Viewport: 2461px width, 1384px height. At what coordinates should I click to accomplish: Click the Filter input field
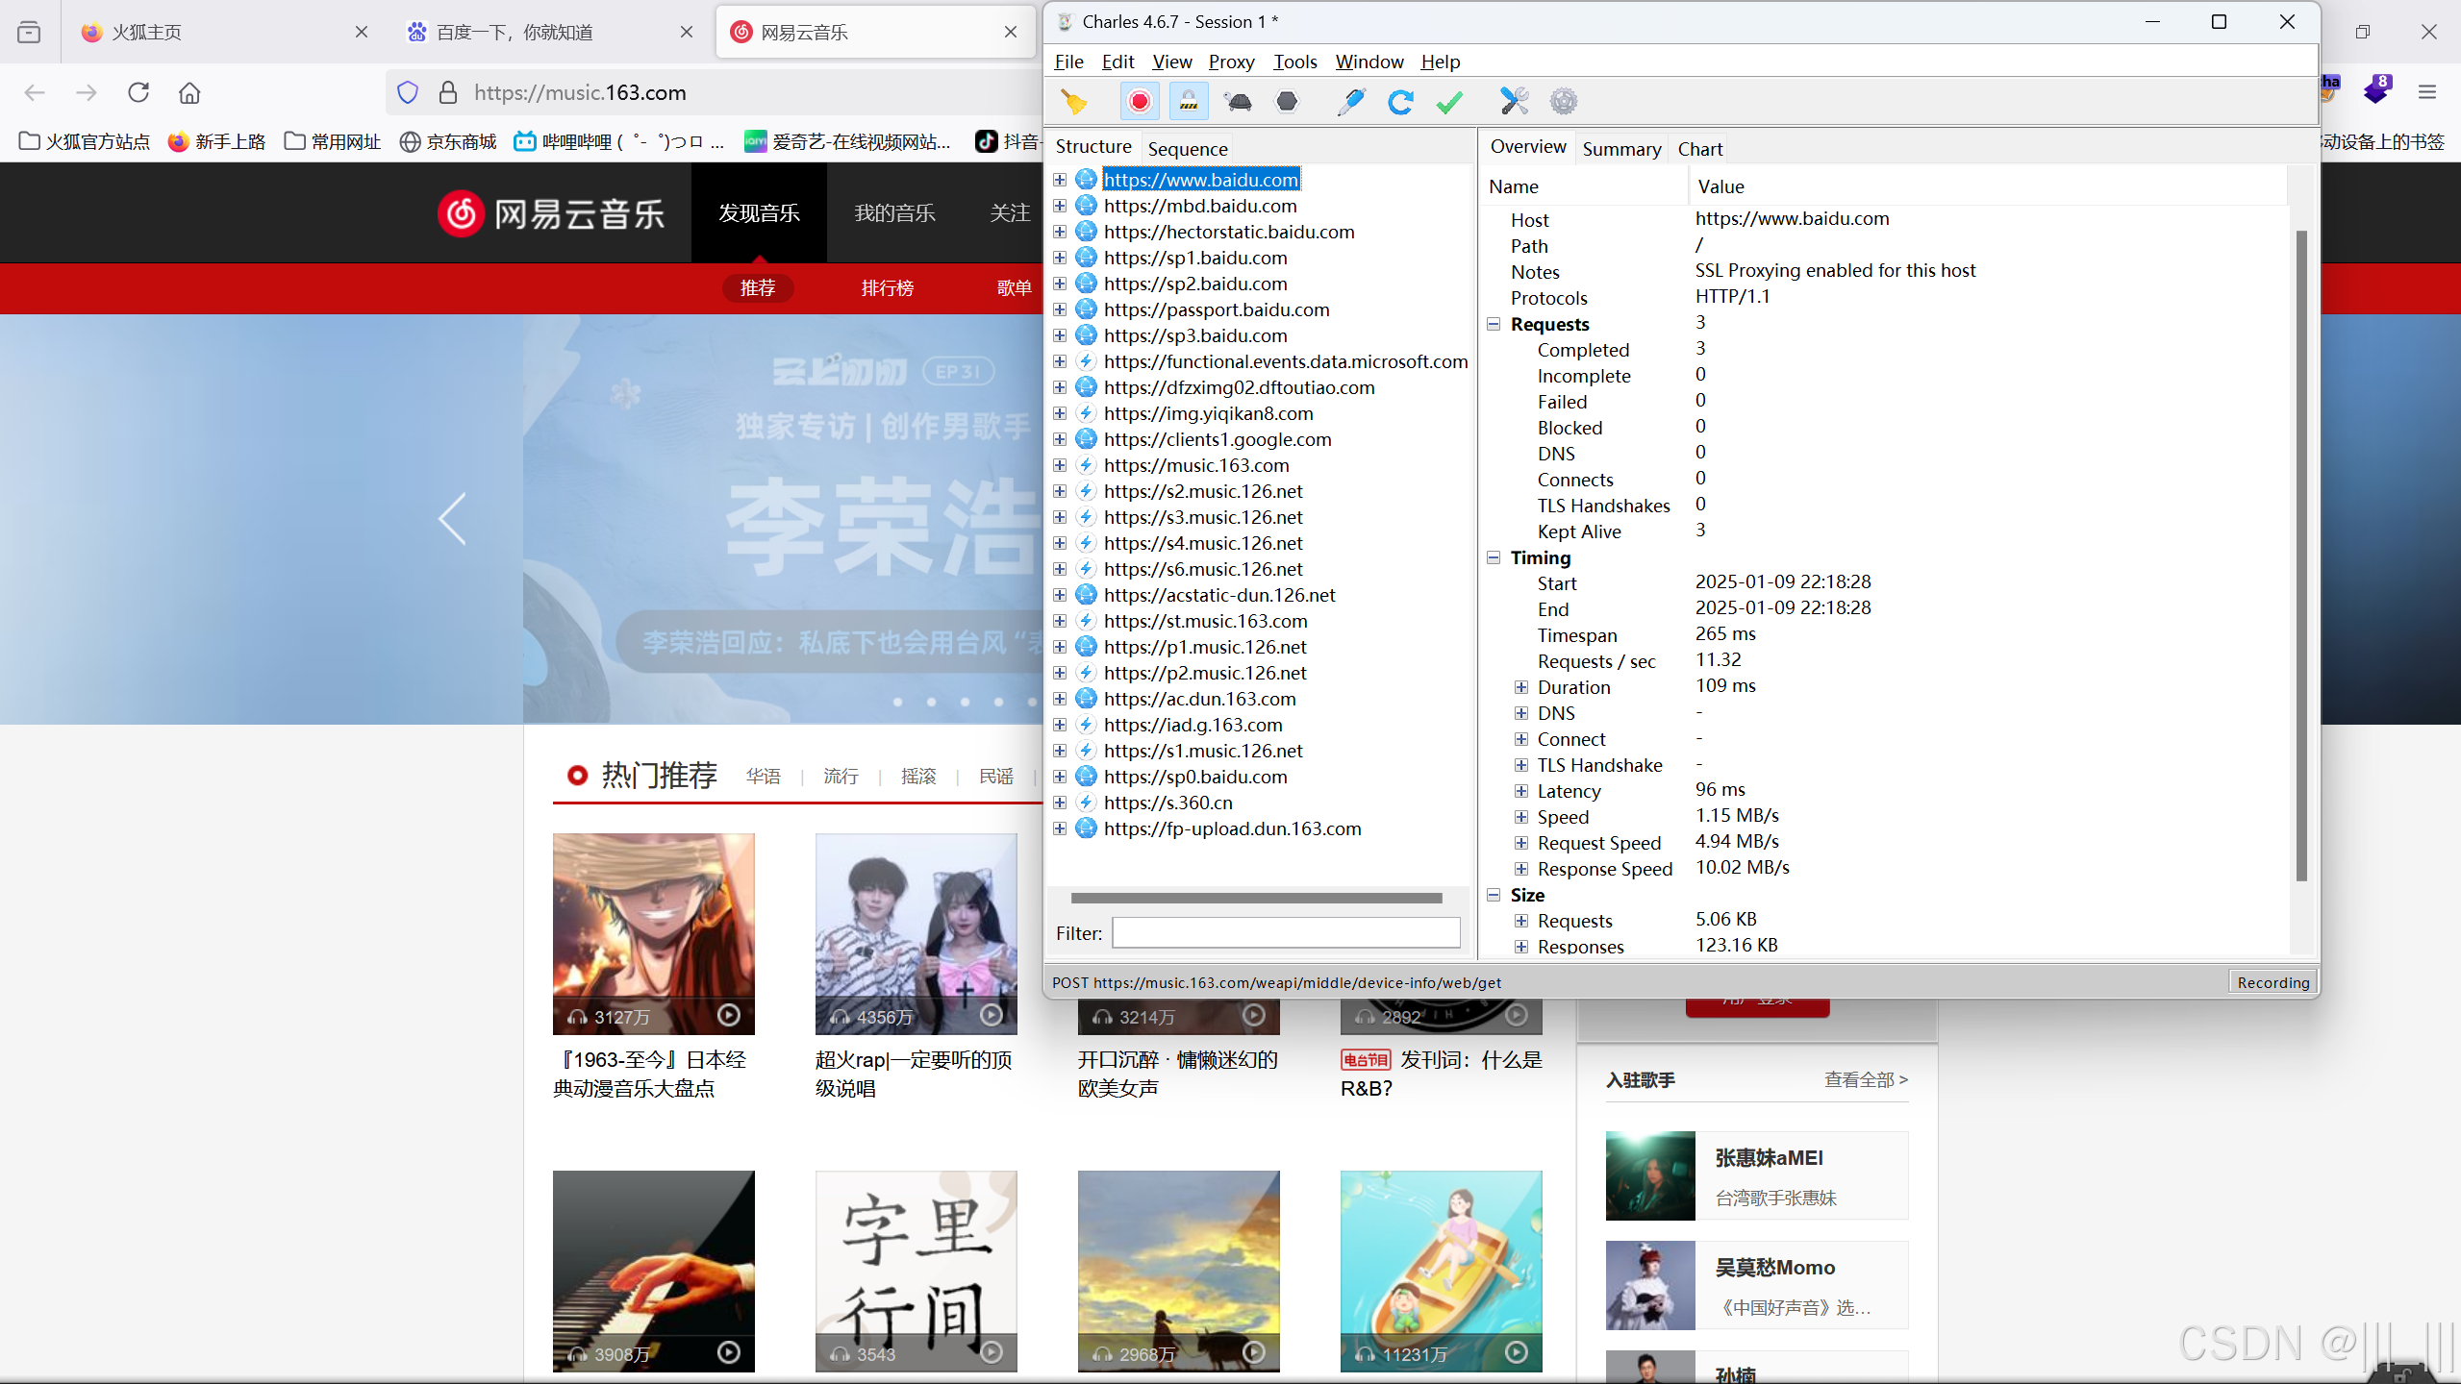point(1286,932)
